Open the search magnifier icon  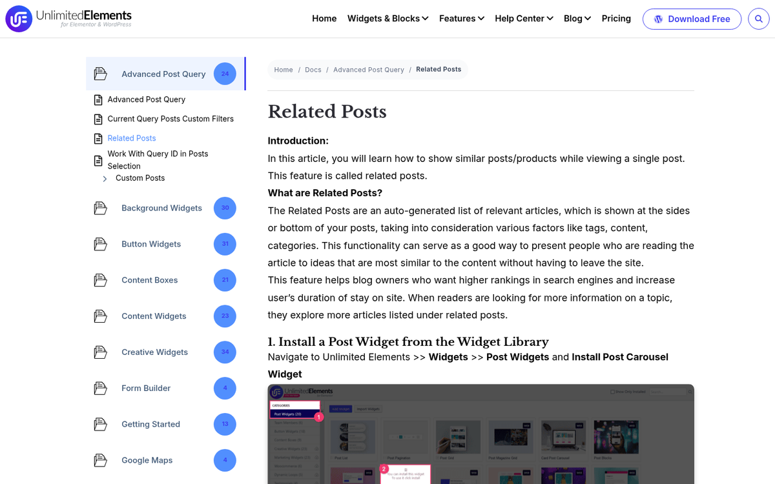(x=758, y=19)
